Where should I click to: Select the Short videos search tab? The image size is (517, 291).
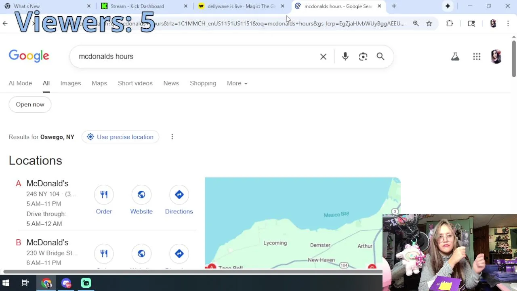click(x=135, y=83)
